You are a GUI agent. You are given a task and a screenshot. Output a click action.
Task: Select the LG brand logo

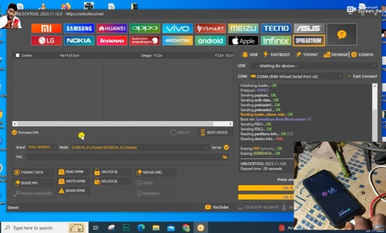click(x=47, y=41)
